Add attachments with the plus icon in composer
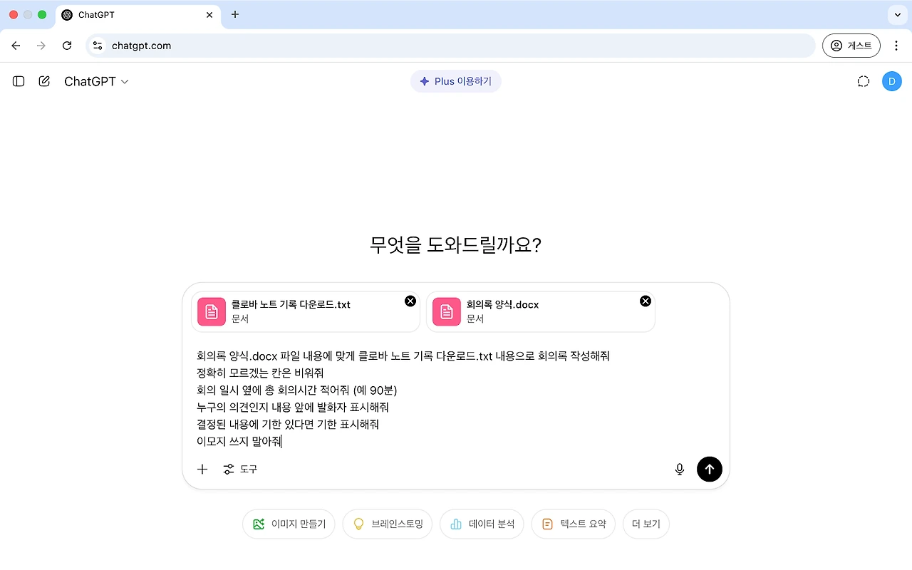Screen dimensions: 912x570 coord(202,469)
